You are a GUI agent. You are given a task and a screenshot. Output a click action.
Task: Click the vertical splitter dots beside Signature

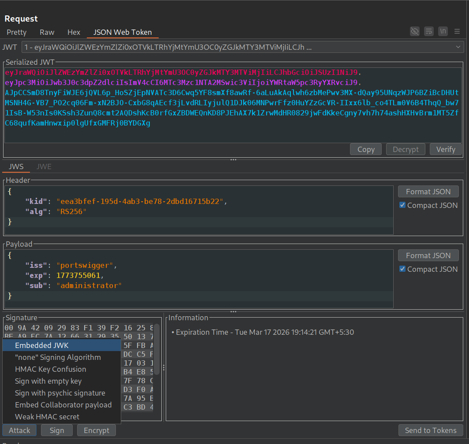[x=164, y=368]
